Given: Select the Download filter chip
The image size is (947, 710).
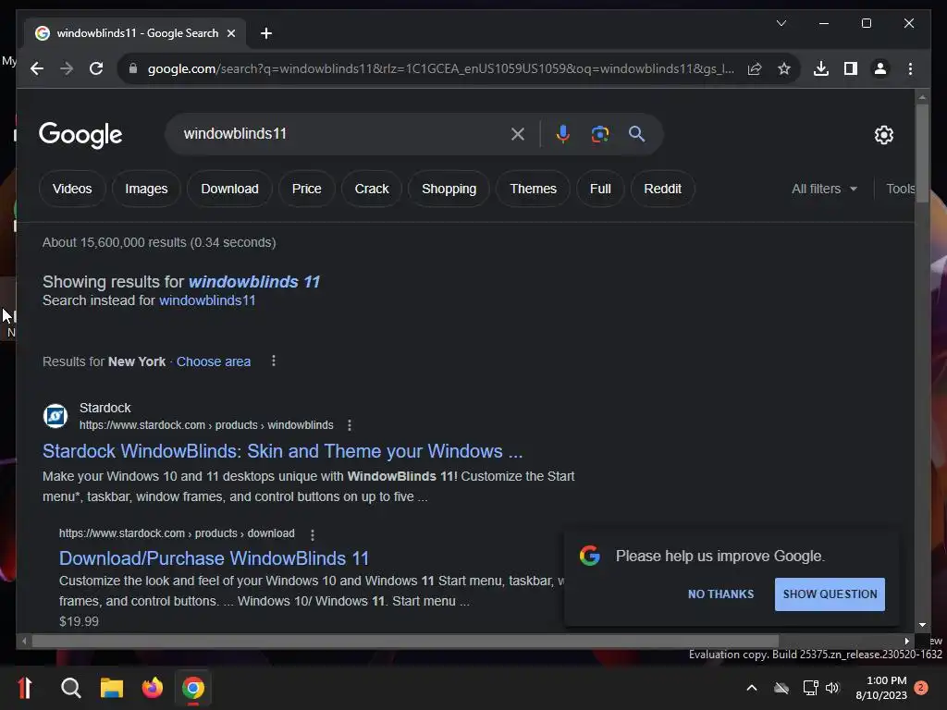Looking at the screenshot, I should (x=229, y=189).
